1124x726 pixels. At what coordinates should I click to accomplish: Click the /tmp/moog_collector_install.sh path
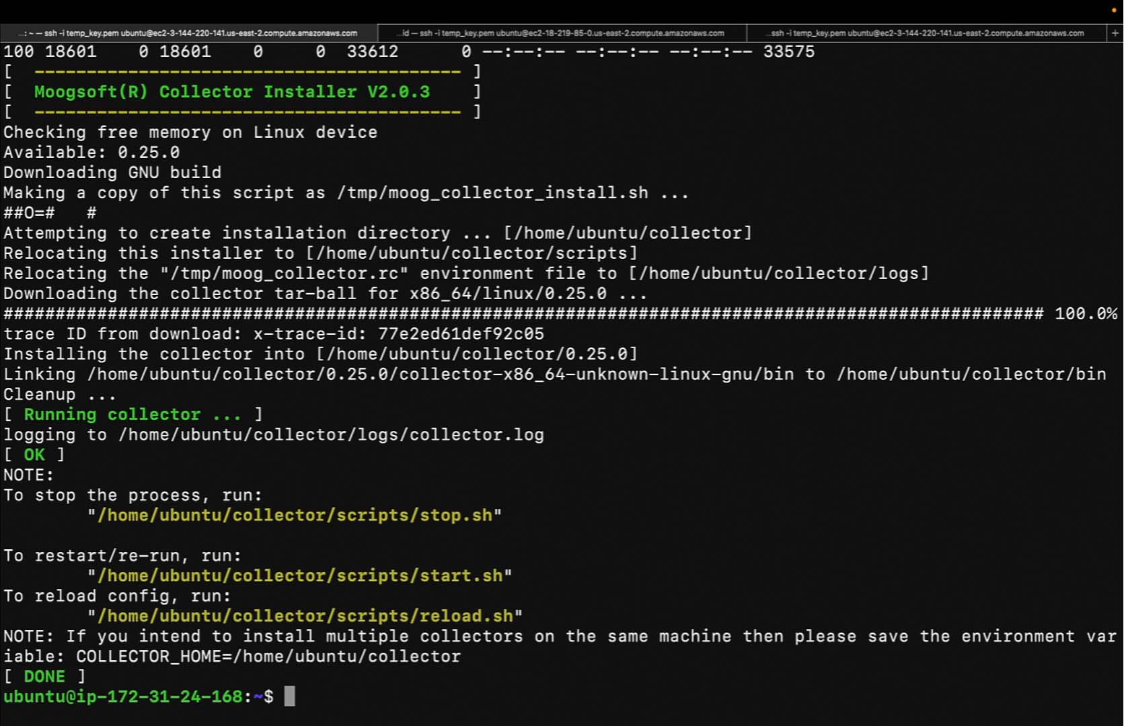pyautogui.click(x=493, y=193)
